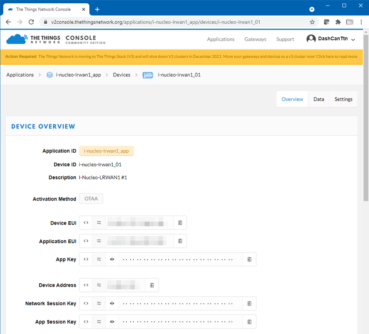Go to Devices breadcrumb
The width and height of the screenshot is (369, 334).
point(122,75)
